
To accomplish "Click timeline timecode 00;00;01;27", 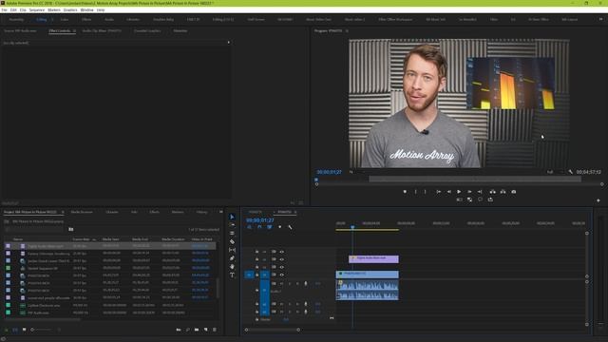I will 260,220.
